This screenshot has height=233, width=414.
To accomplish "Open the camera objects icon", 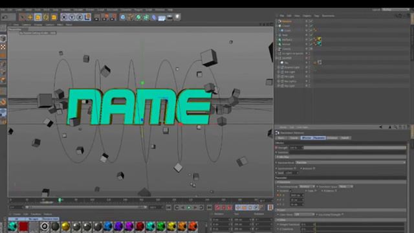I will point(169,17).
